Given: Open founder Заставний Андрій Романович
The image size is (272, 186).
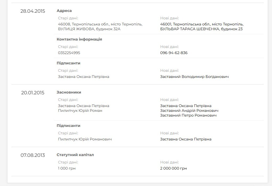Looking at the screenshot, I should tap(189, 110).
